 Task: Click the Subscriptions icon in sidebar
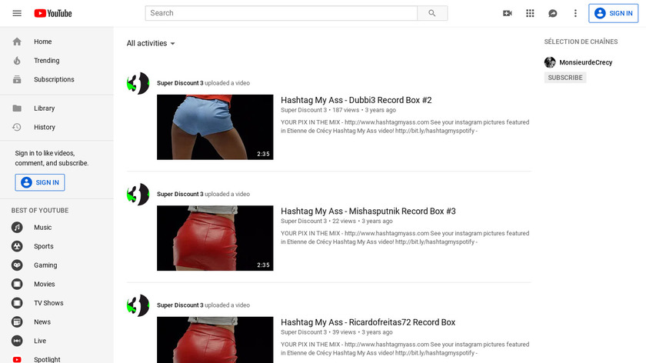(x=17, y=79)
